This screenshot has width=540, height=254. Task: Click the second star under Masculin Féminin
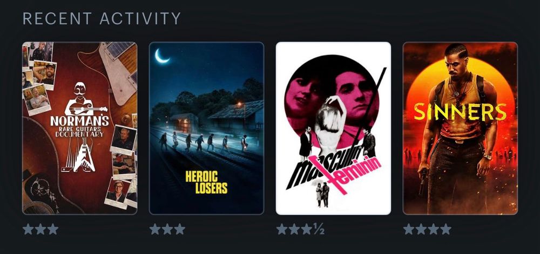pos(294,229)
